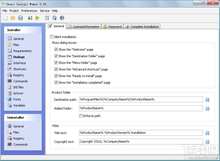Open the Fonts section

coord(14,99)
